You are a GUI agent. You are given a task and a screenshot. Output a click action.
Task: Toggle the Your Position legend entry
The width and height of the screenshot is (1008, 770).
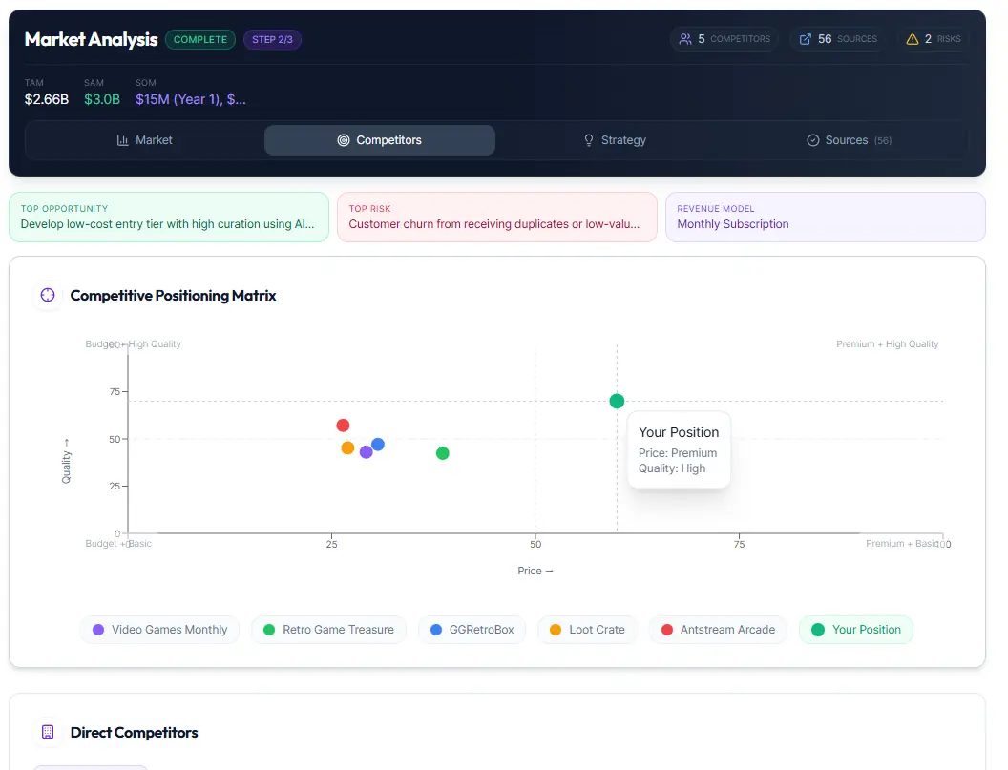click(x=856, y=630)
